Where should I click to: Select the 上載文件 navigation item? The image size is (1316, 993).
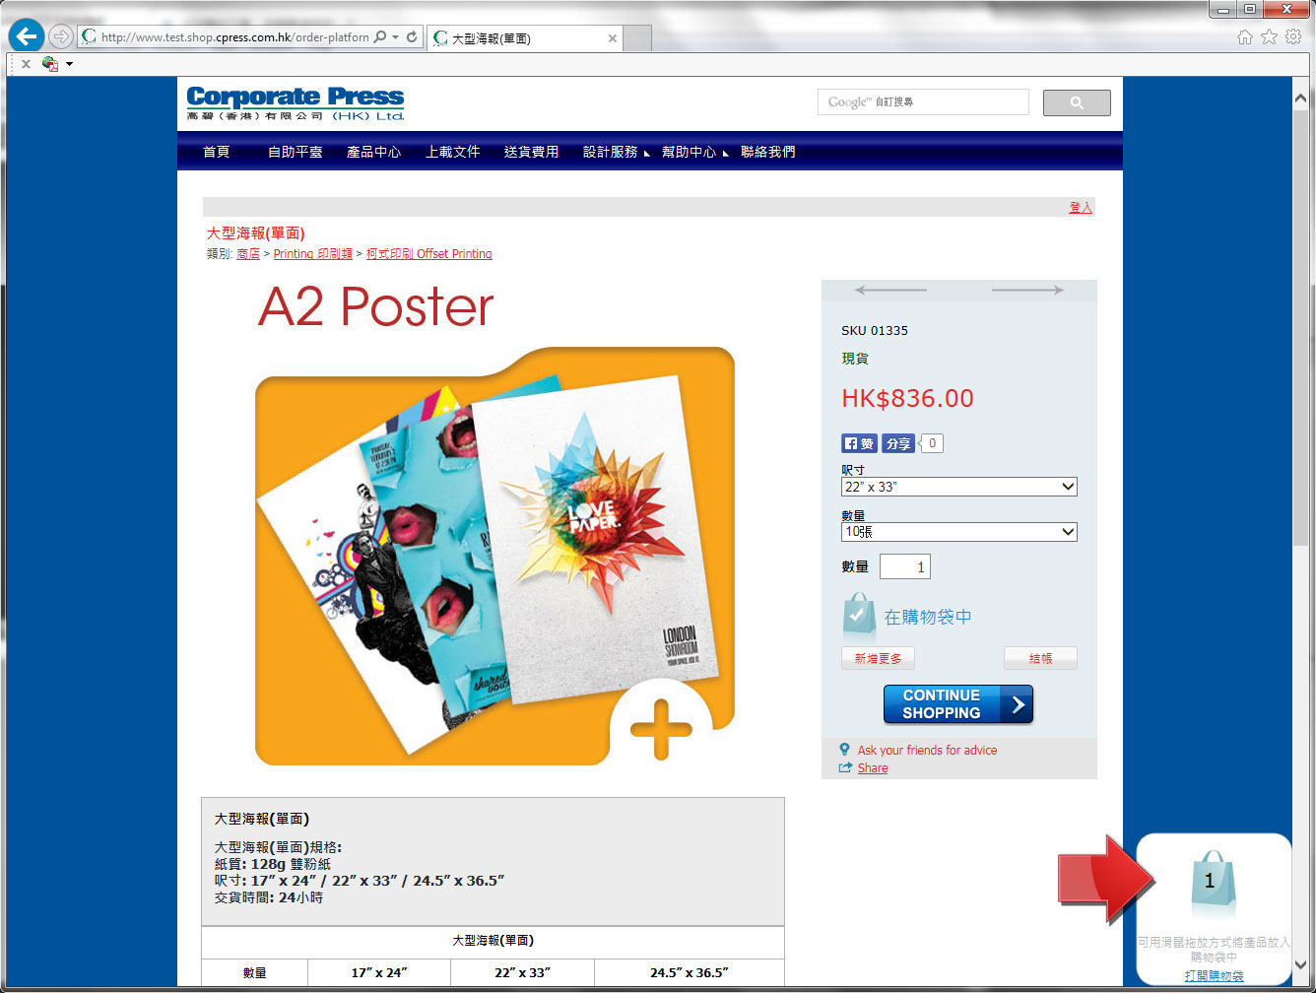pyautogui.click(x=452, y=152)
